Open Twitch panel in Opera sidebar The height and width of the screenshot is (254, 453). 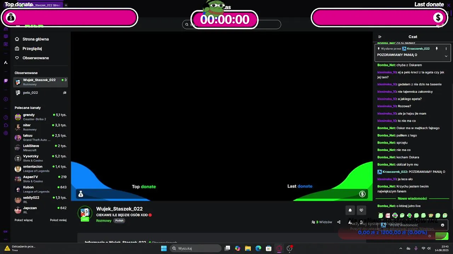coord(6,81)
